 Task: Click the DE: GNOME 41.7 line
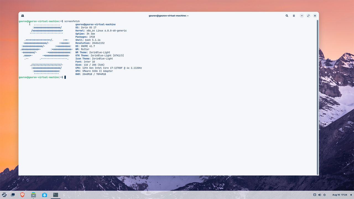point(85,46)
